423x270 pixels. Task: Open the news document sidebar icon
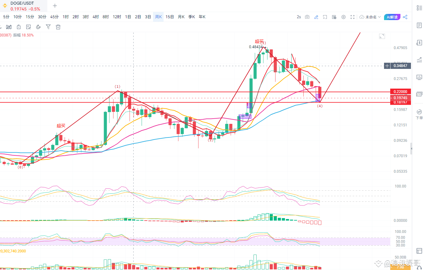coord(419,25)
